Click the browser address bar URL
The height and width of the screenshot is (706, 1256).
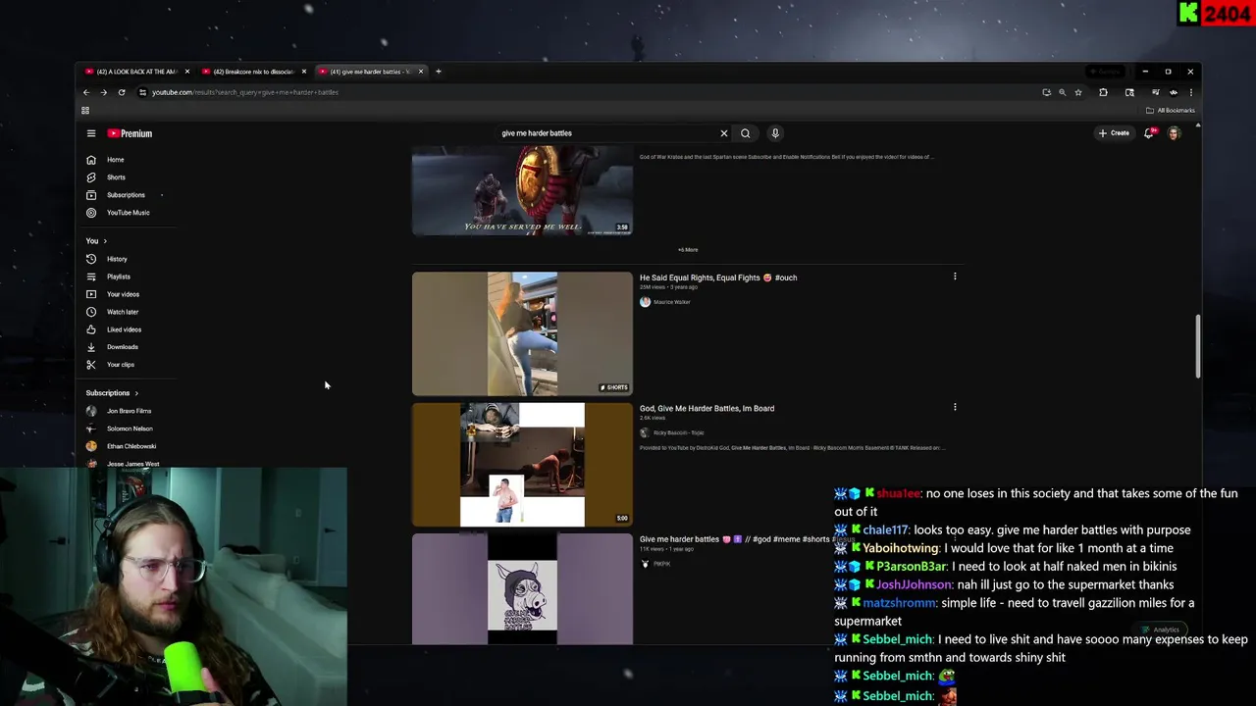(x=245, y=92)
